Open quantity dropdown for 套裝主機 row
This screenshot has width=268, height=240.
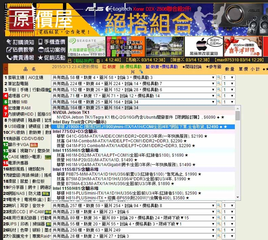click(x=228, y=78)
